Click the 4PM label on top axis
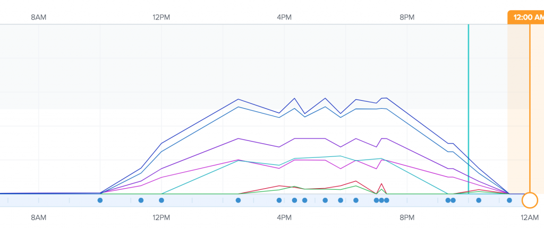Image resolution: width=544 pixels, height=229 pixels. [284, 17]
